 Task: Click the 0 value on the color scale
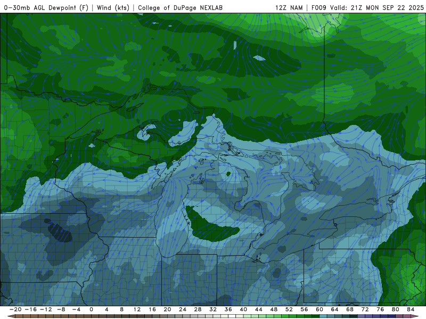91,309
